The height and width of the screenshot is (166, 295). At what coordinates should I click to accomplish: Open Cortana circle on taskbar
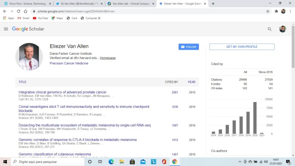[90, 162]
